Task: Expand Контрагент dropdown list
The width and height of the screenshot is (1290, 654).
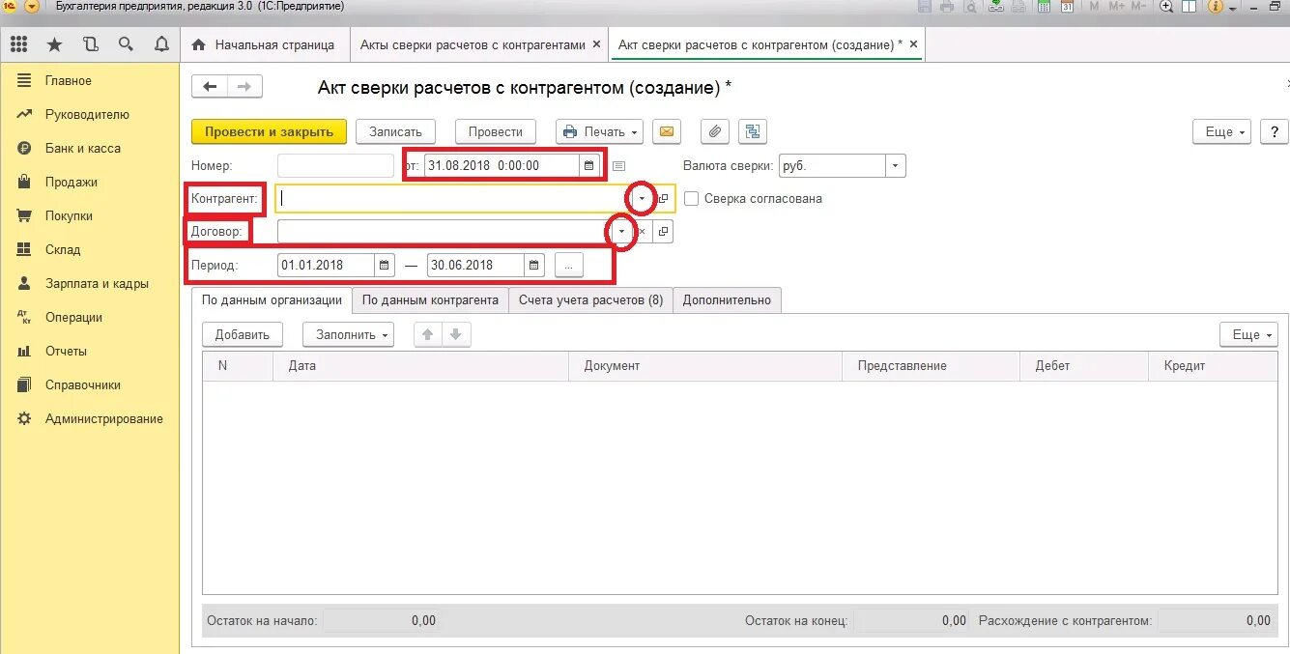Action: pyautogui.click(x=641, y=199)
